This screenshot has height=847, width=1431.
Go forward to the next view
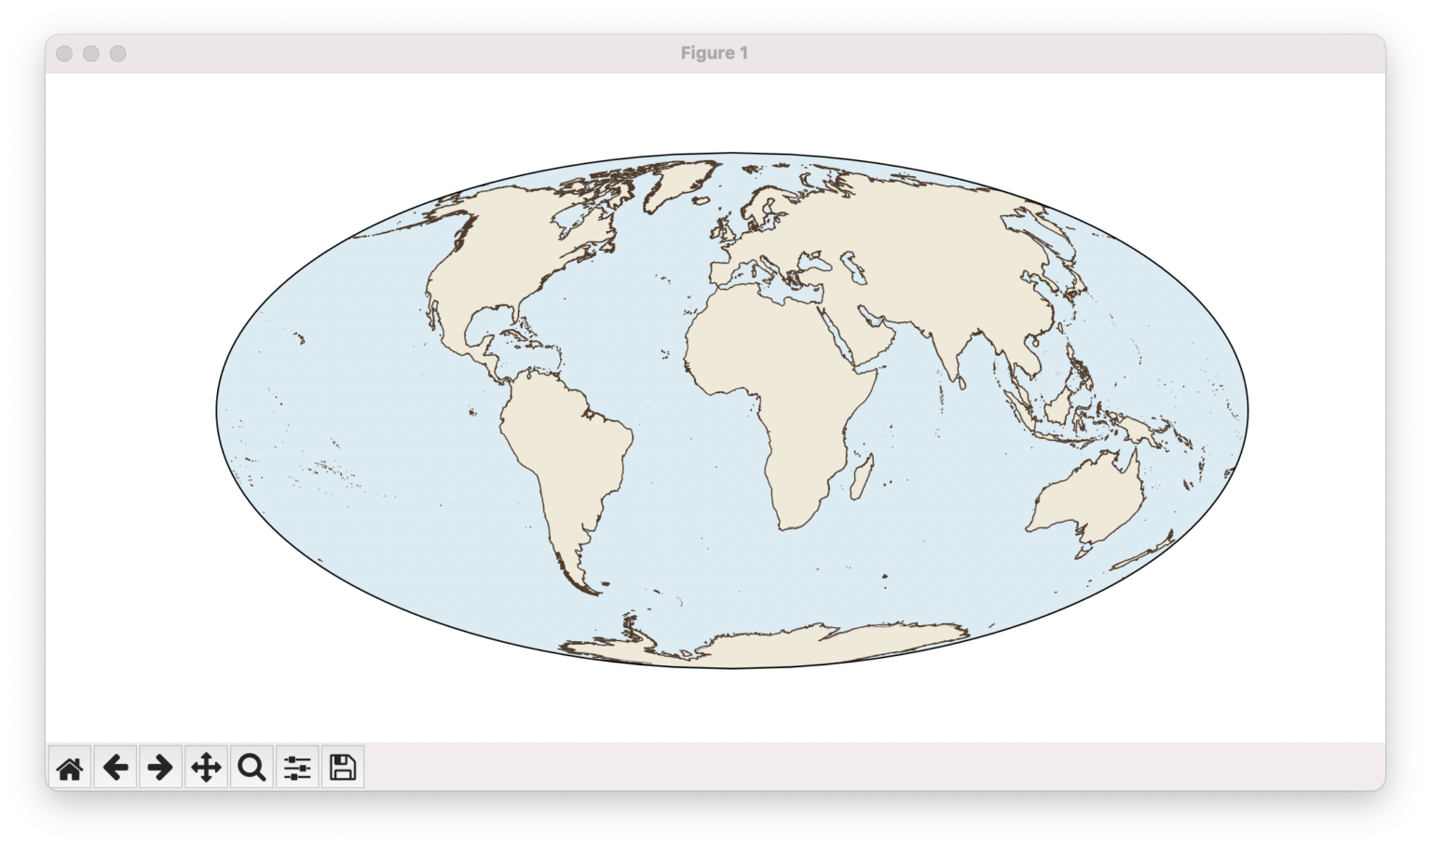click(x=160, y=767)
